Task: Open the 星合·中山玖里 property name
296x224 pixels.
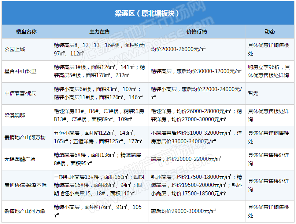Action: (21, 71)
